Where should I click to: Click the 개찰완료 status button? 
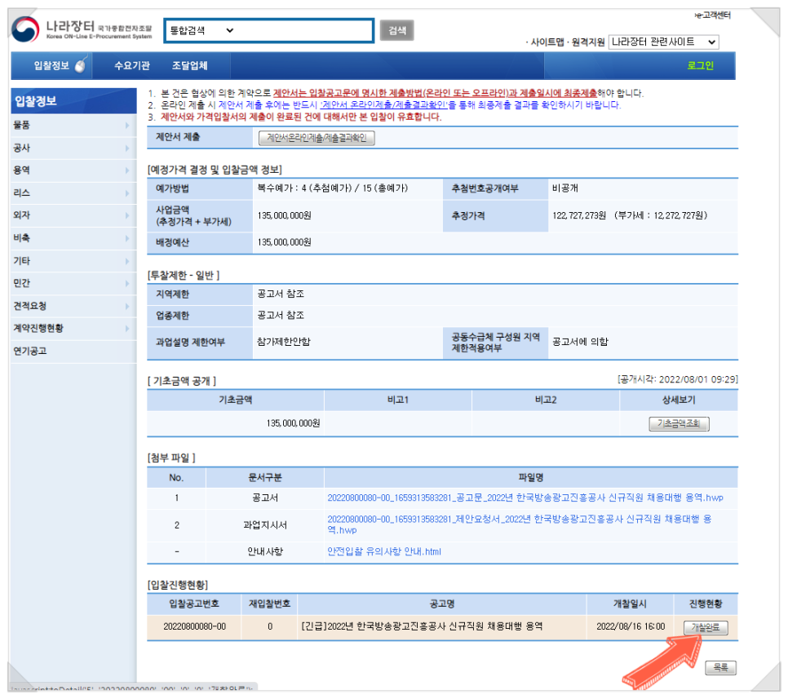coord(706,627)
